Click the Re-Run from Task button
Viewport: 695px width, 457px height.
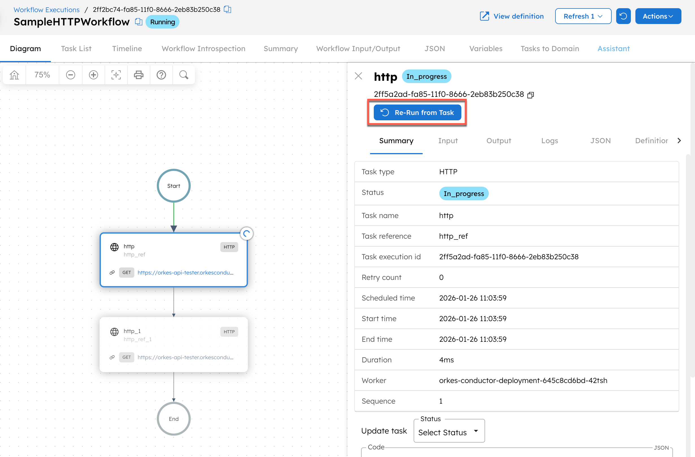(x=417, y=112)
